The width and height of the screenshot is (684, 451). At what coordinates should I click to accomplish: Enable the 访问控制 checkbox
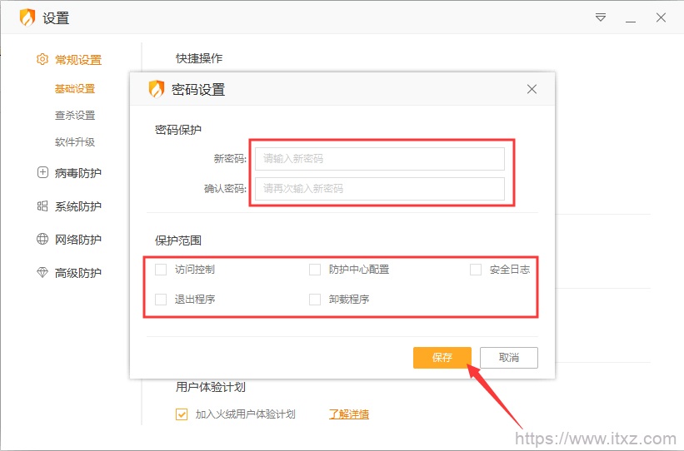pos(161,270)
